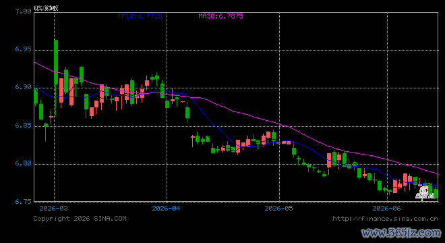This screenshot has height=243, width=445.
Task: Click the 2026-03 date axis label
Action: (54, 209)
